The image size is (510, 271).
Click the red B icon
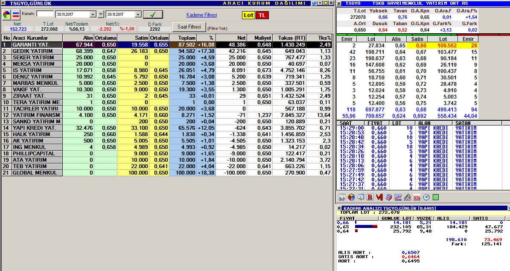coord(370,197)
